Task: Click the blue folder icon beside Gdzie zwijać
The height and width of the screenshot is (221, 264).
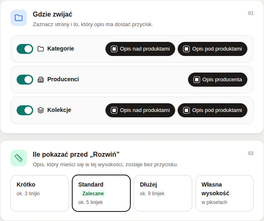Action: coord(19,18)
